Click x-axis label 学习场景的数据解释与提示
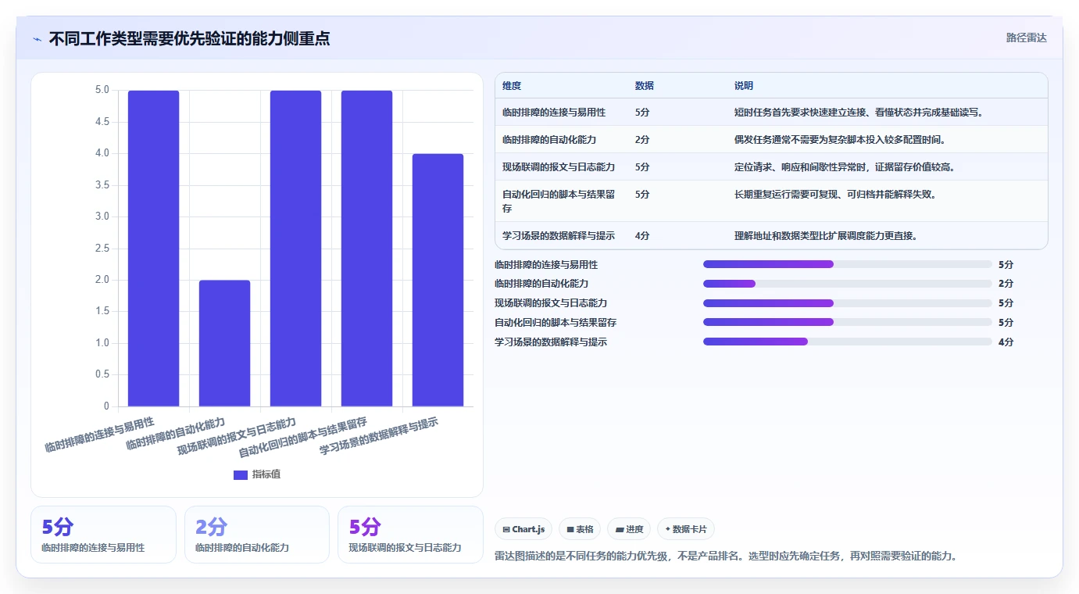The height and width of the screenshot is (594, 1079). [x=379, y=437]
